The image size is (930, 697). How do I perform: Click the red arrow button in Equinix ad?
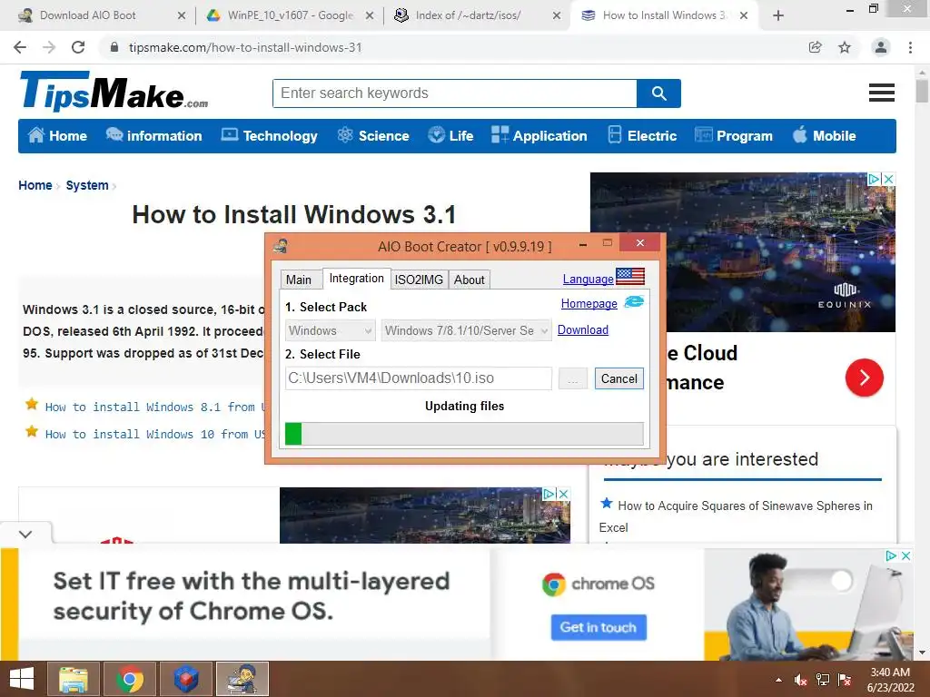click(865, 378)
